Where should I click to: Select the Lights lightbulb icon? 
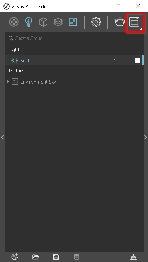[x=29, y=22]
